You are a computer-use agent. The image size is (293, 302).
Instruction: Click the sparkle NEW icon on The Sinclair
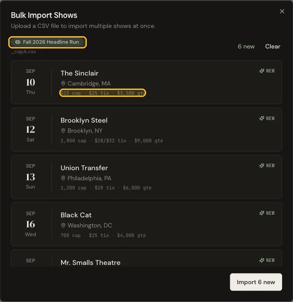(262, 71)
